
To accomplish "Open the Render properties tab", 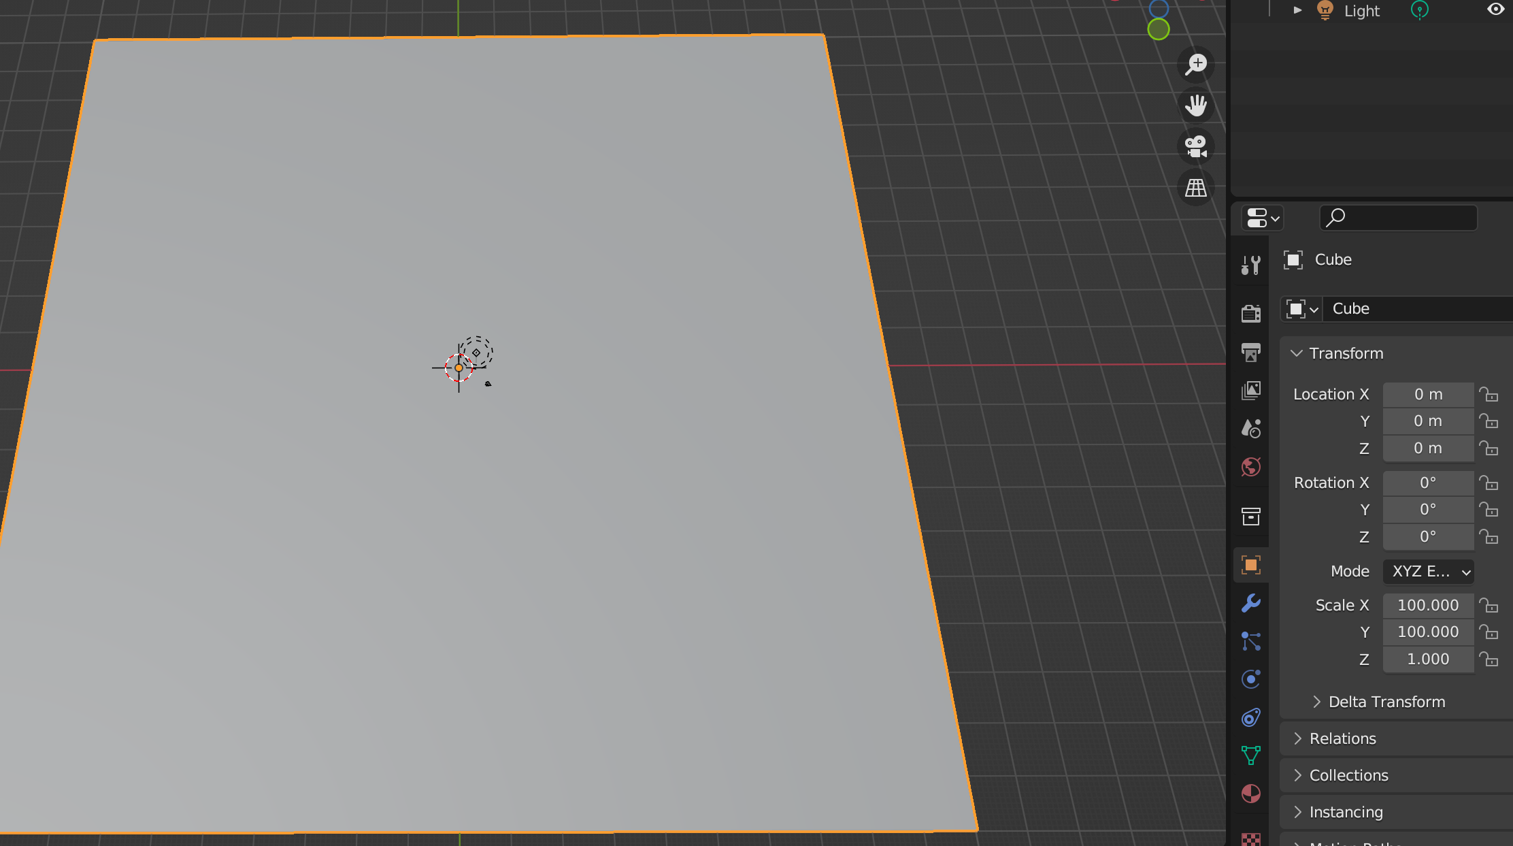I will [1250, 313].
